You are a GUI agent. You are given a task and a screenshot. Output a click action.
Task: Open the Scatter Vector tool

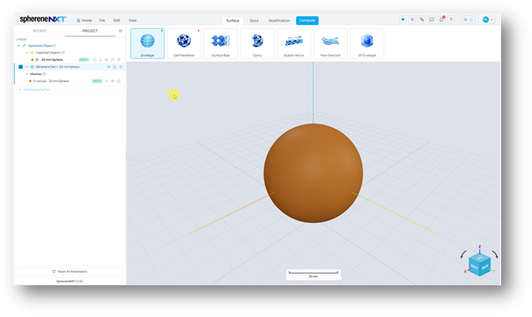pos(294,43)
